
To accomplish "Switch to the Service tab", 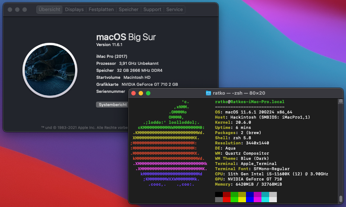I will (174, 10).
